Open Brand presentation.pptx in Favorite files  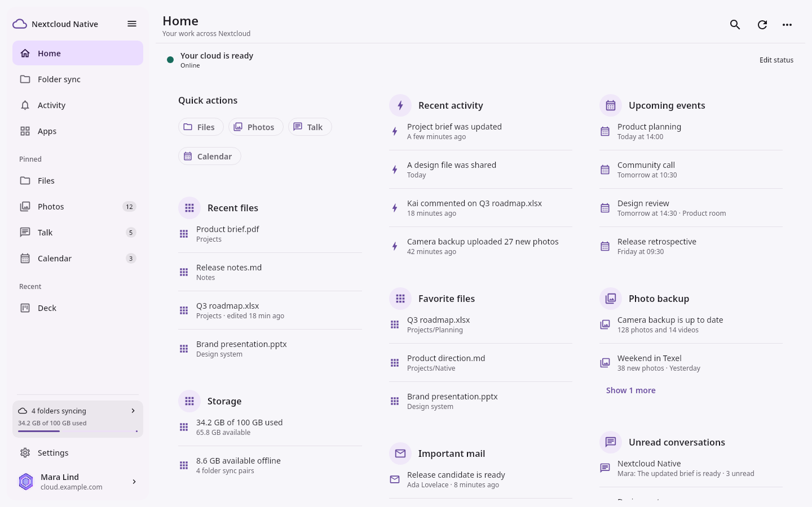click(x=480, y=401)
